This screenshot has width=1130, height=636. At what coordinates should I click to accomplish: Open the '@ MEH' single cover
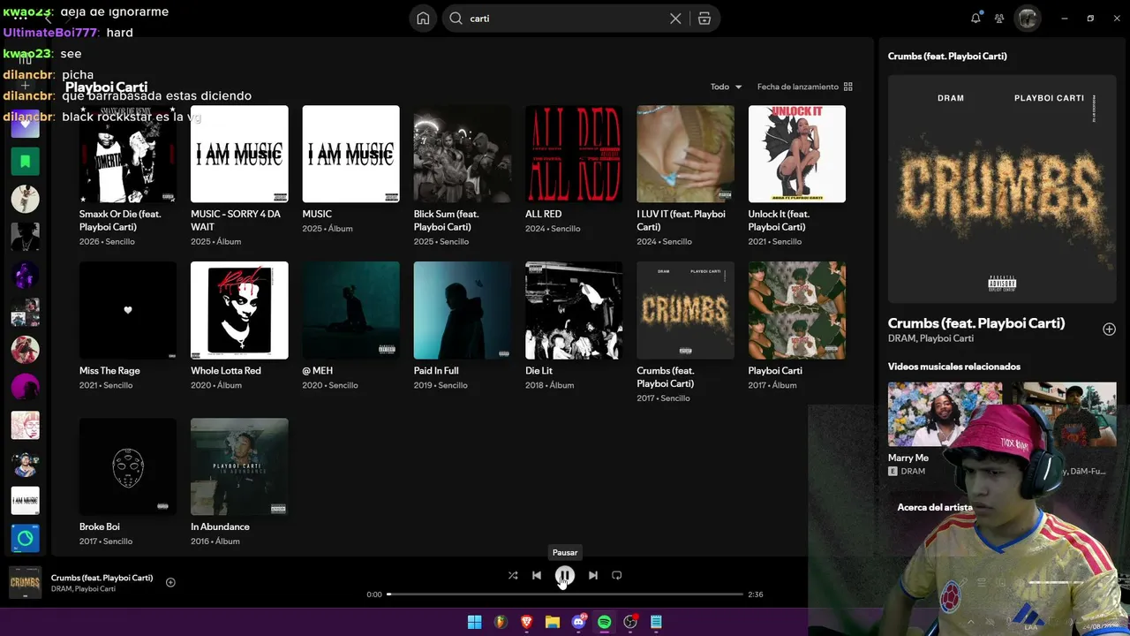351,310
